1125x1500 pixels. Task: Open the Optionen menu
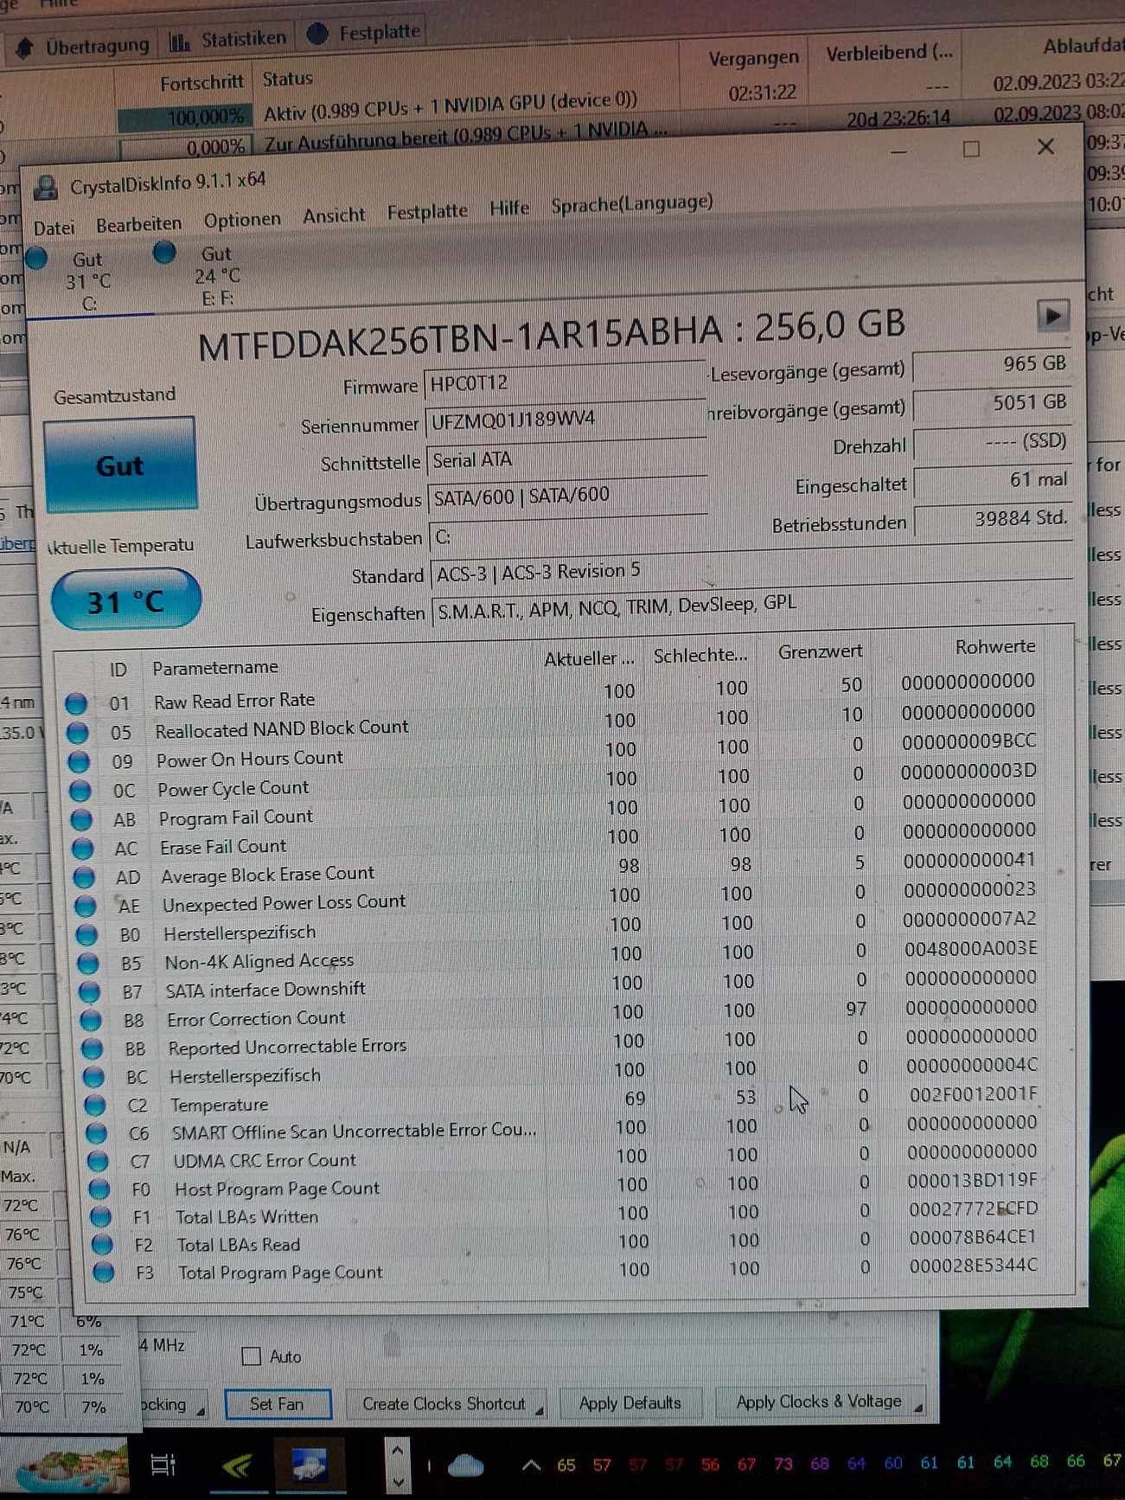click(x=242, y=220)
